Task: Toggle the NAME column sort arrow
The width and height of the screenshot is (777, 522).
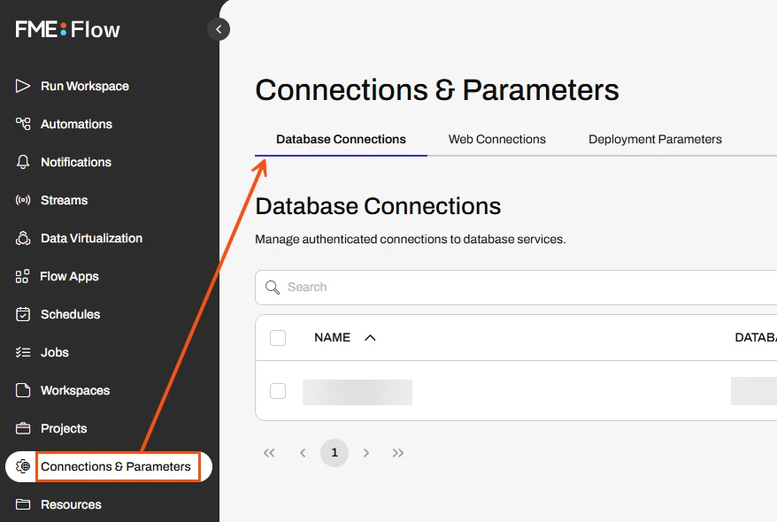Action: (x=370, y=338)
